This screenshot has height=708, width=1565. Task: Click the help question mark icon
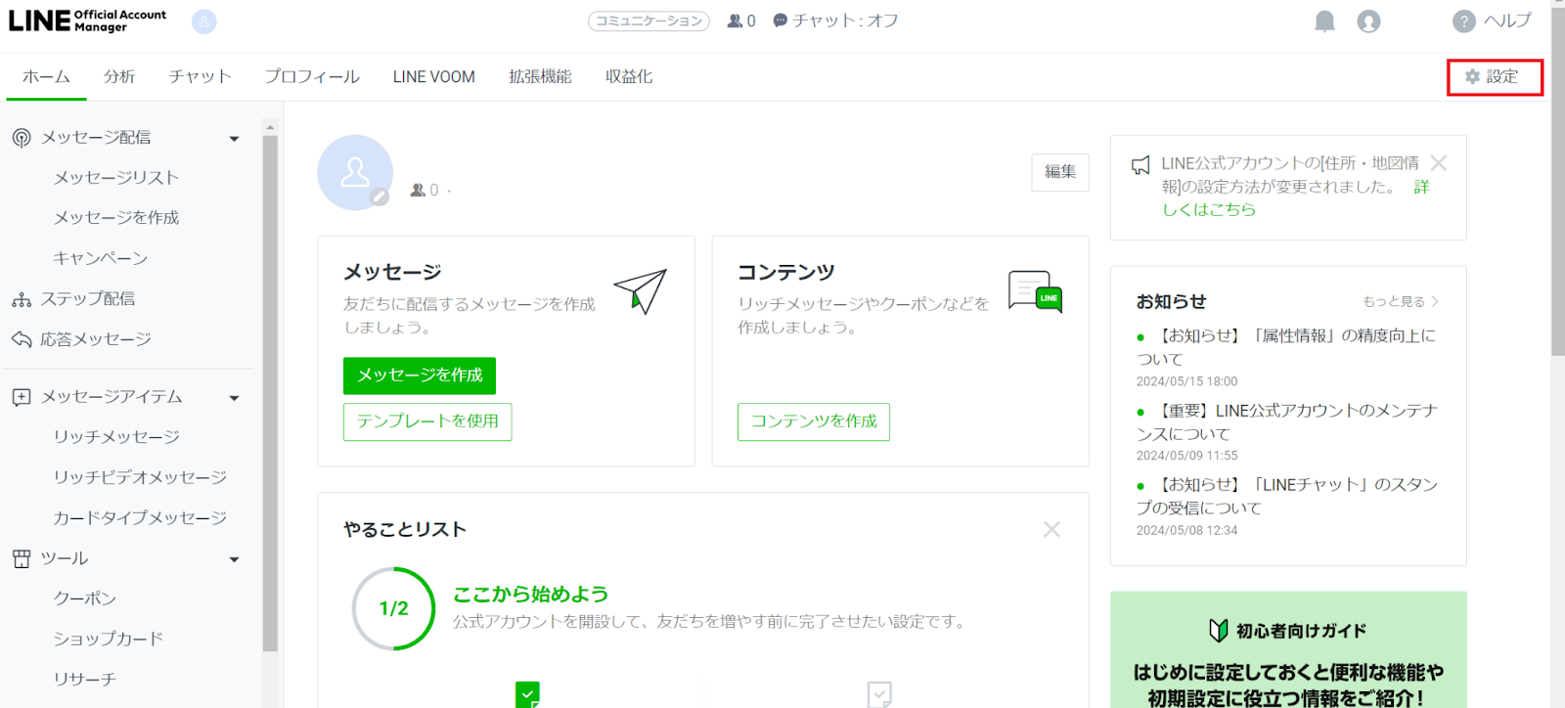click(x=1463, y=22)
